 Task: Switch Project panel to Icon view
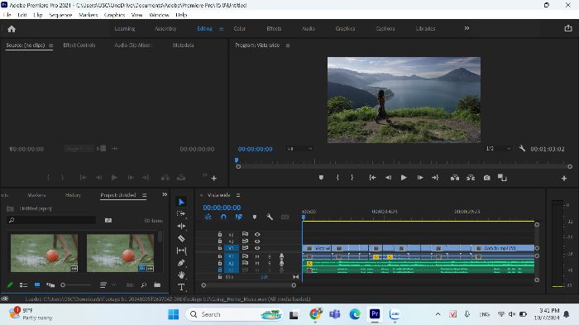pos(37,284)
